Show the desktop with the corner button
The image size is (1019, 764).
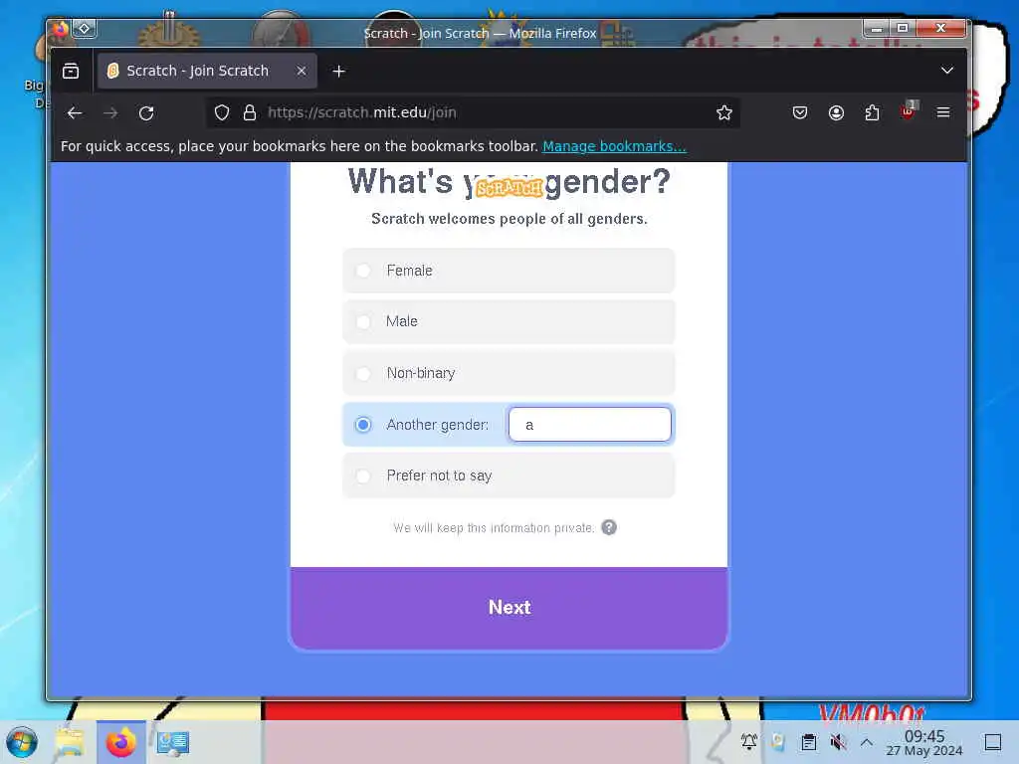pyautogui.click(x=993, y=742)
